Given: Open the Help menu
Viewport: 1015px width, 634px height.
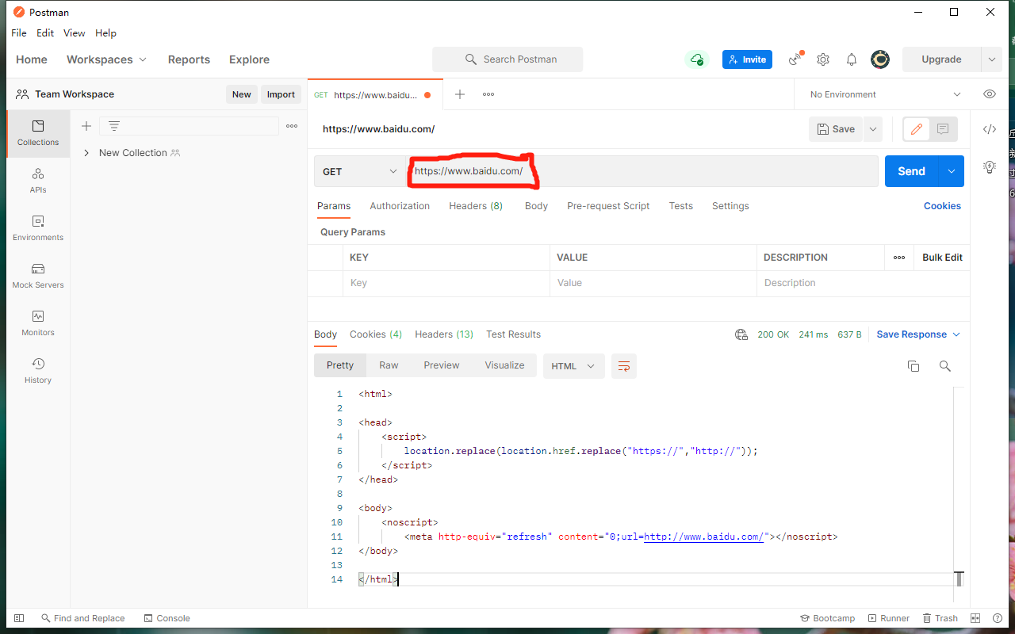Looking at the screenshot, I should tap(106, 33).
